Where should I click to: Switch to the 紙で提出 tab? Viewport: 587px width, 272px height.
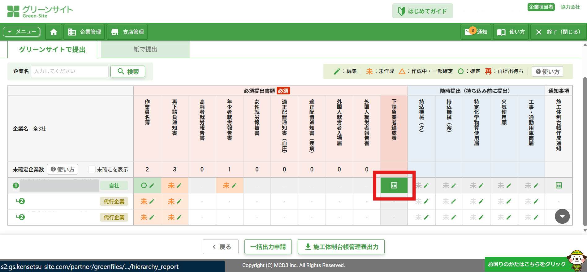(145, 50)
